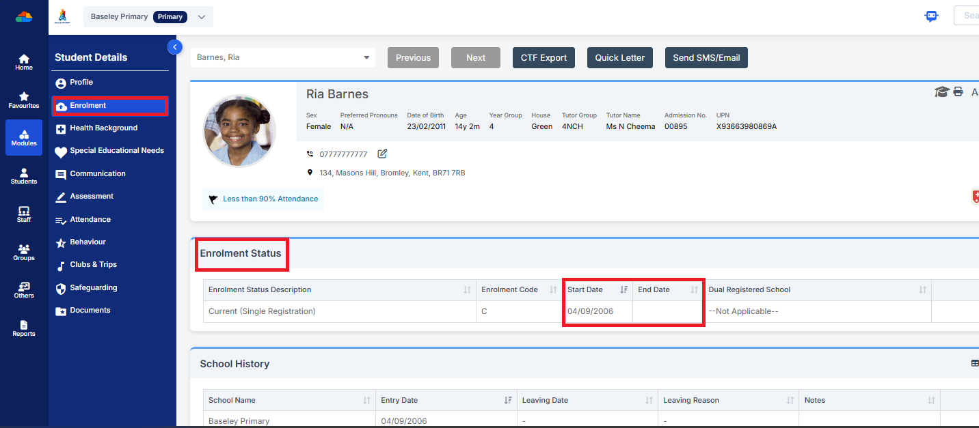Screen dimensions: 979x428
Task: Open the Reports icon in sidebar
Action: [24, 328]
